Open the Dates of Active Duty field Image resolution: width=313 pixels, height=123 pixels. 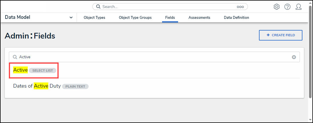(x=37, y=86)
